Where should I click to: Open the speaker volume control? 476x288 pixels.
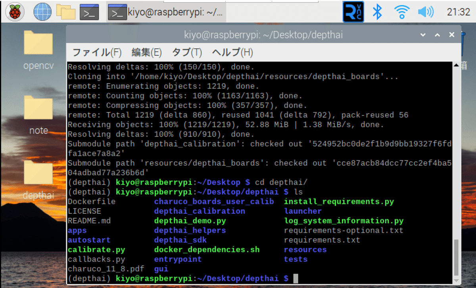coord(426,12)
